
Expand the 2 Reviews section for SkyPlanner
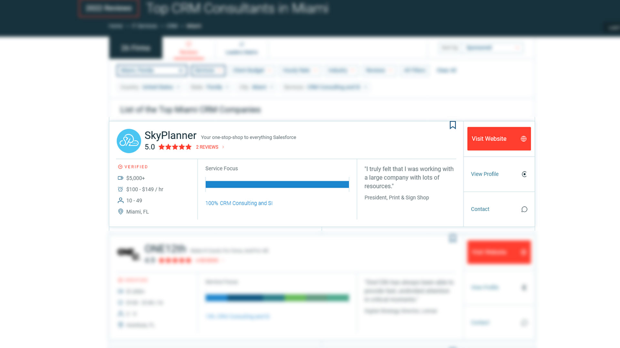[x=210, y=147]
